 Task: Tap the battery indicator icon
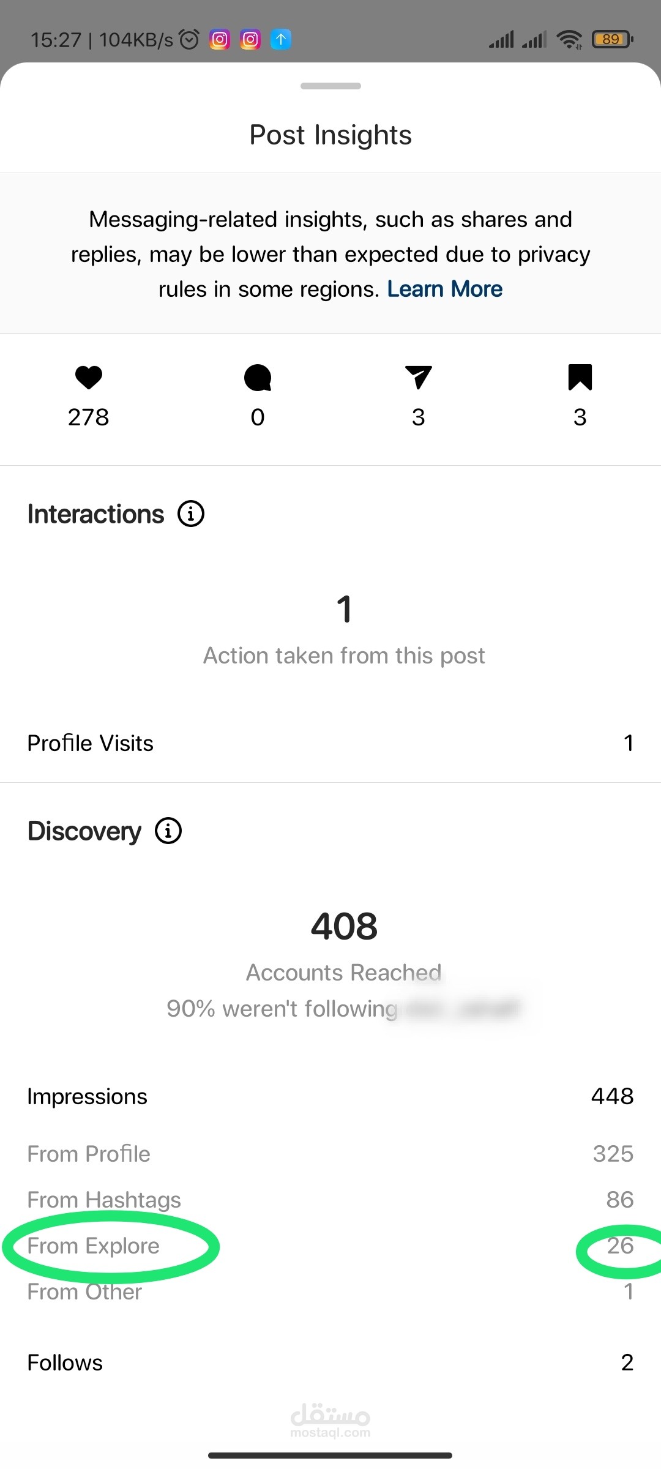(x=612, y=40)
